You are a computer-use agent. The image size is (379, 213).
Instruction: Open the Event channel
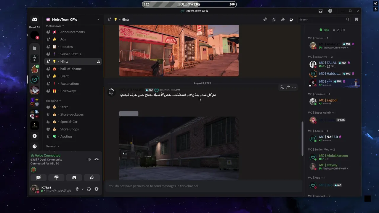73,76
